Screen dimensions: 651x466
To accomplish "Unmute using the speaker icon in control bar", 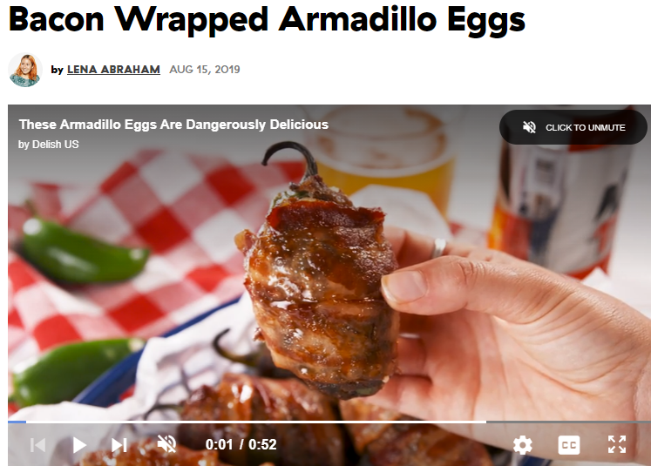I will tap(167, 444).
